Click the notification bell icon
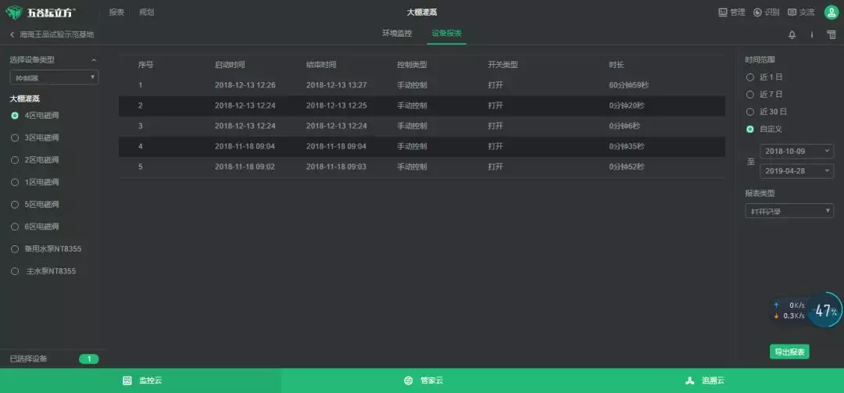This screenshot has height=393, width=844. [792, 34]
